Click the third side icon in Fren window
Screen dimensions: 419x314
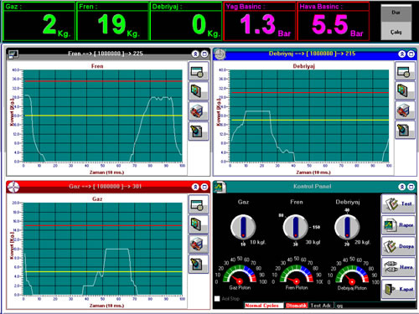(x=199, y=111)
